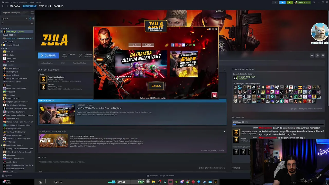Click DESTEK button in launcher
Viewport: 329px width, 185px height.
pyautogui.click(x=148, y=45)
